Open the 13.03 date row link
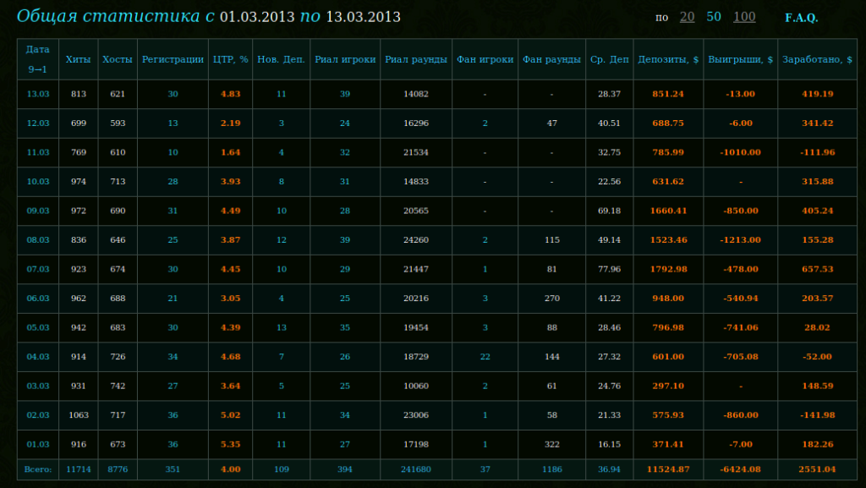The image size is (866, 488). coord(38,94)
